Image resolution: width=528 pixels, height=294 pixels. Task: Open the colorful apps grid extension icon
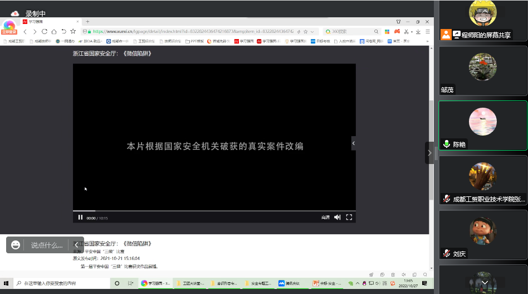(387, 31)
